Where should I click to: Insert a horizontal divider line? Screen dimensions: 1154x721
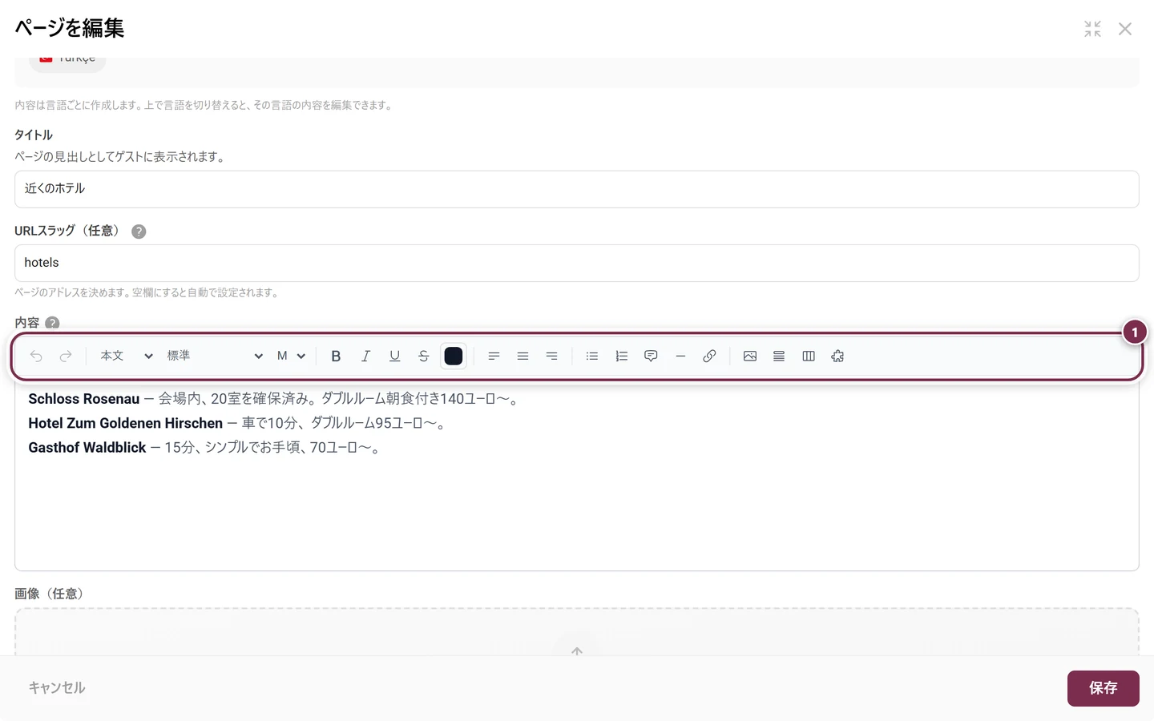pos(680,356)
